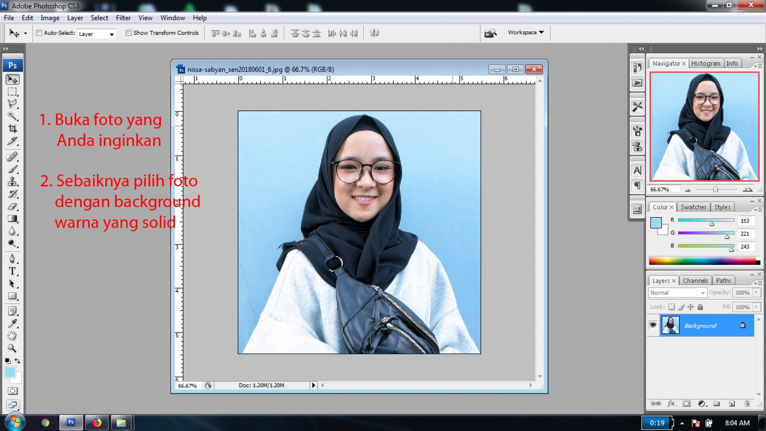This screenshot has width=766, height=431.
Task: Open the Auto-Select Layer dropdown
Action: click(x=97, y=34)
